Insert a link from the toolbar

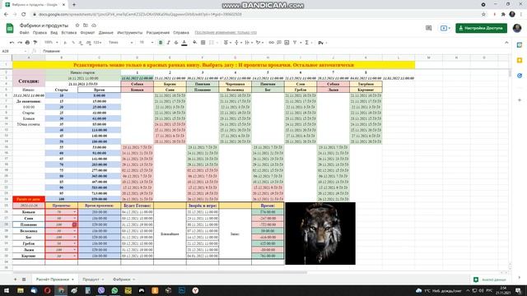coord(271,43)
